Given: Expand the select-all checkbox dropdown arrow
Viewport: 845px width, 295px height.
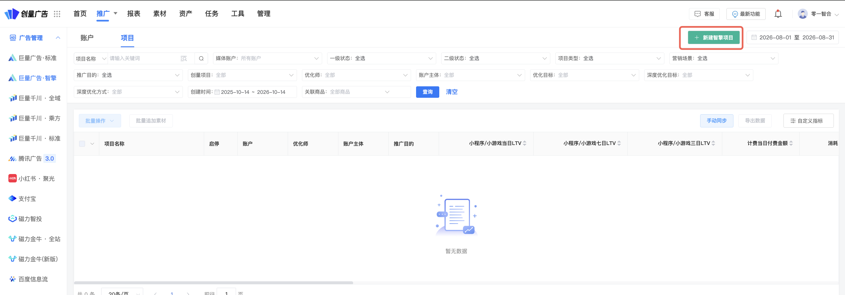Looking at the screenshot, I should (x=92, y=144).
